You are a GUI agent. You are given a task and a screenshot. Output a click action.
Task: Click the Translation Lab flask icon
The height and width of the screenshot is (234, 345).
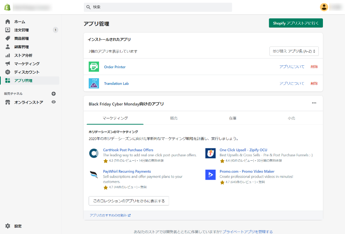(x=94, y=83)
